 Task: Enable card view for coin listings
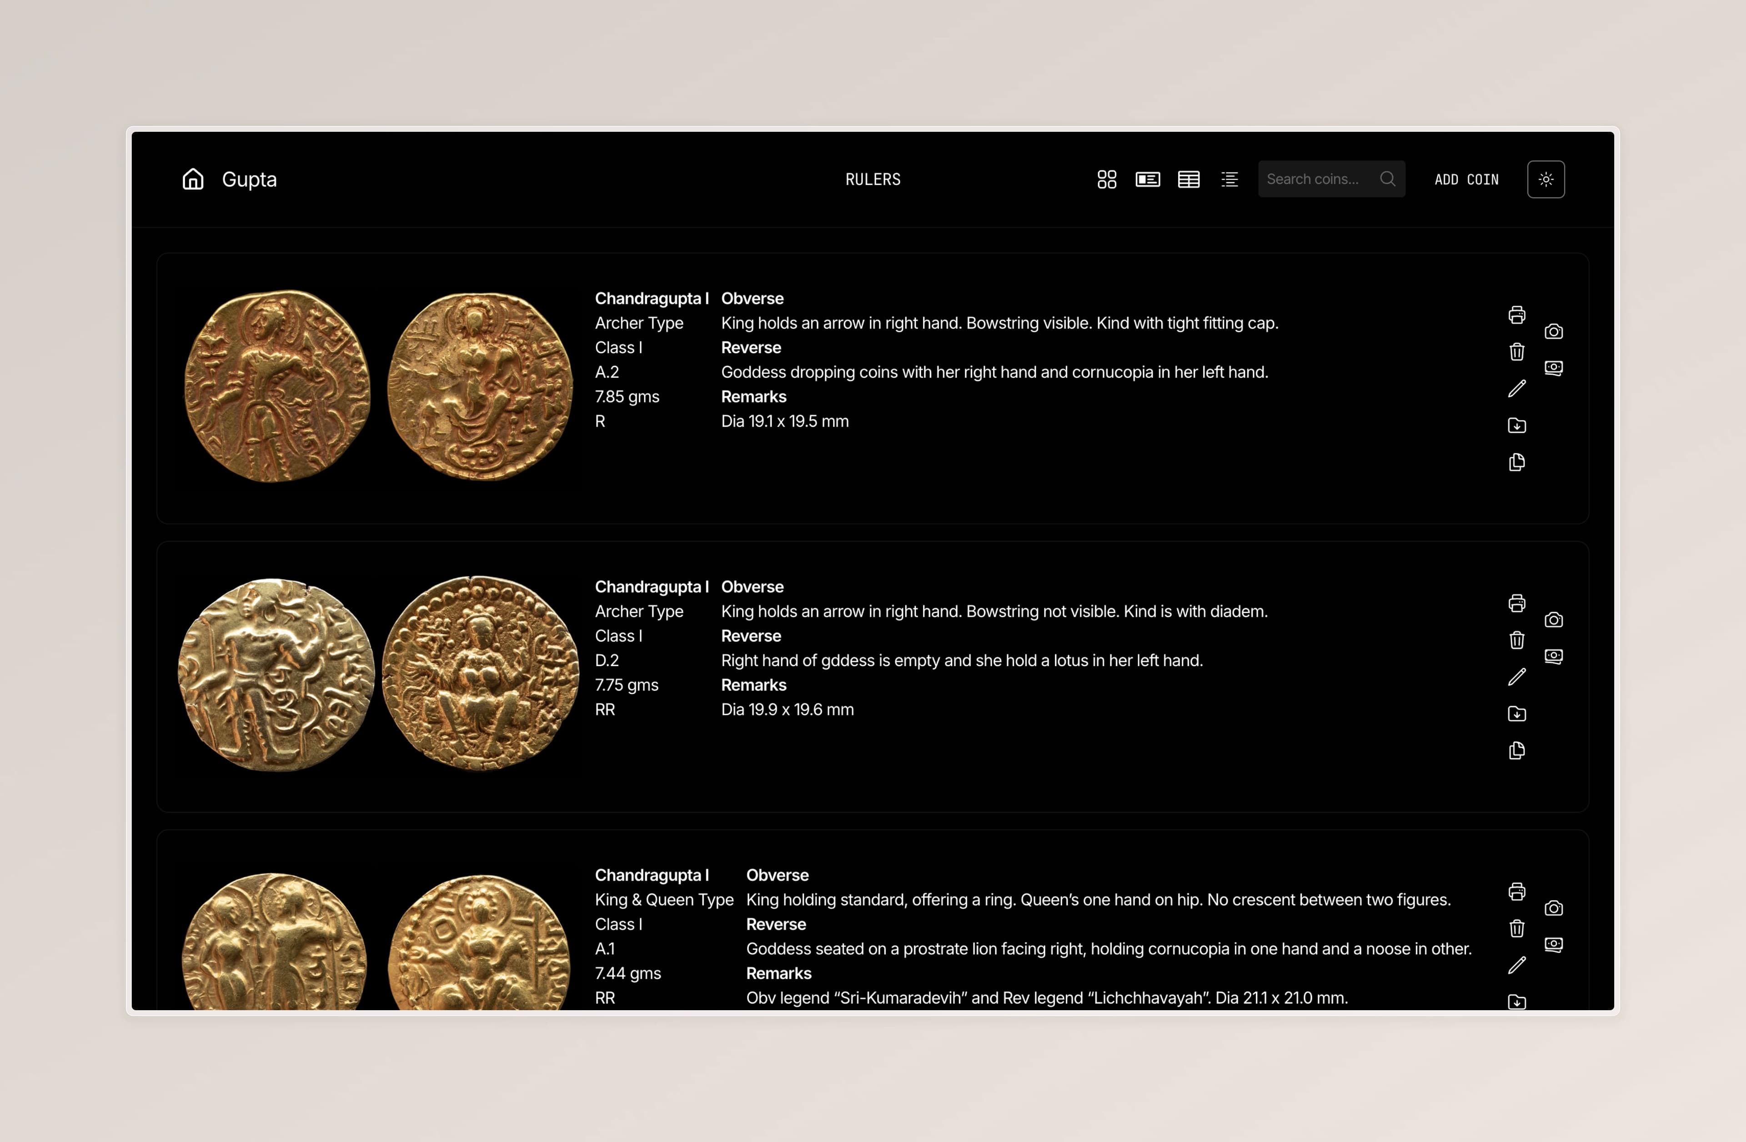(1148, 179)
